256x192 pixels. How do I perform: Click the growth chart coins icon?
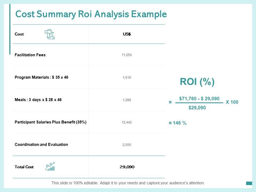coord(50,167)
